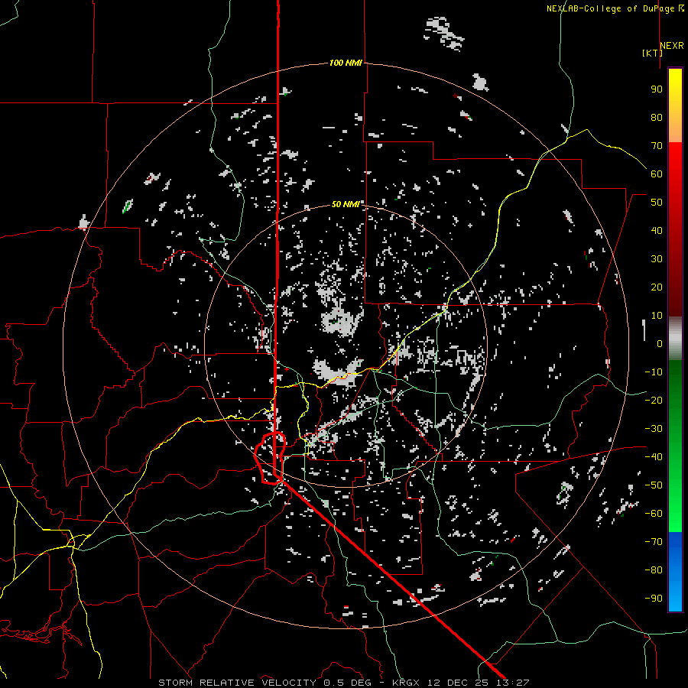688x688 pixels.
Task: Click the -40 value on velocity scale
Action: coord(654,457)
